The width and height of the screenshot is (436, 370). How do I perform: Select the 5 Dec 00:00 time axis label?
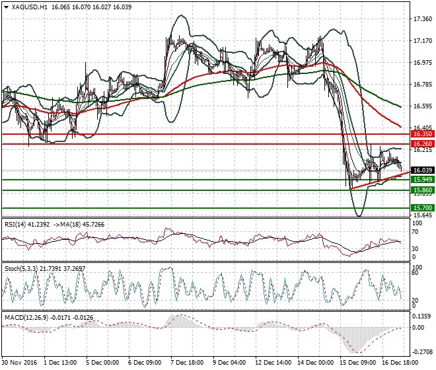click(102, 363)
